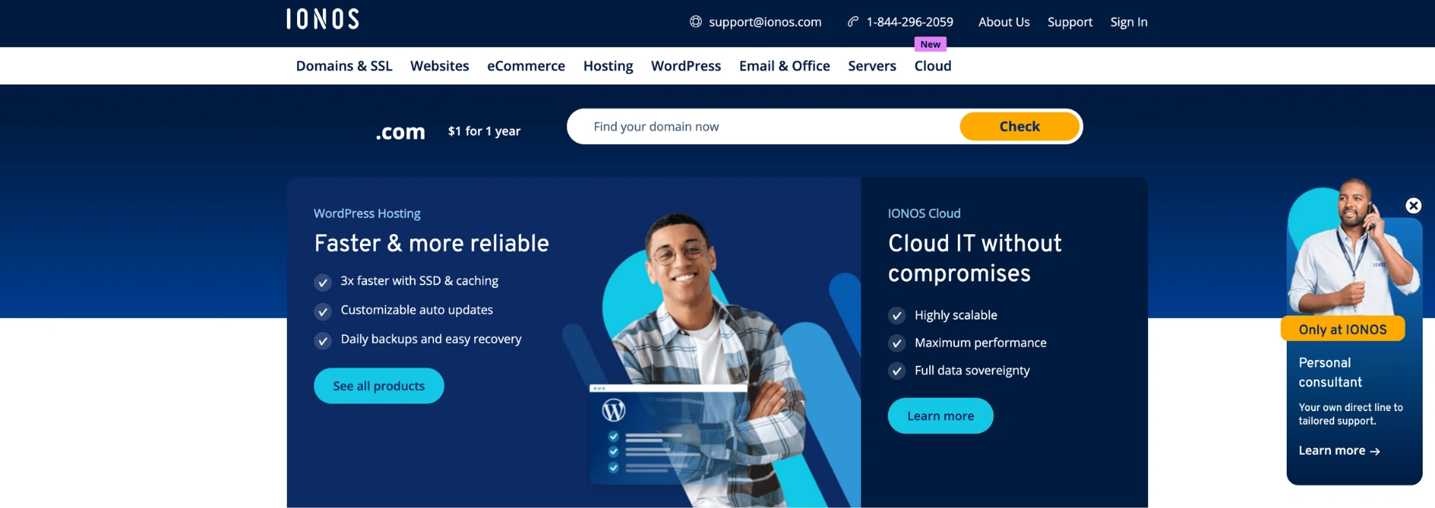Click Sign In

[x=1129, y=22]
